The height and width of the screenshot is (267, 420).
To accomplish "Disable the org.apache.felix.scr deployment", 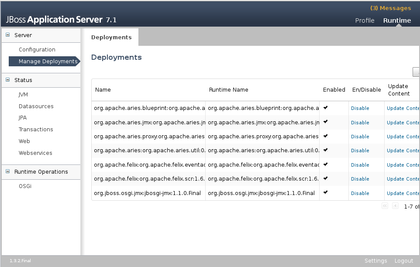I will 360,179.
